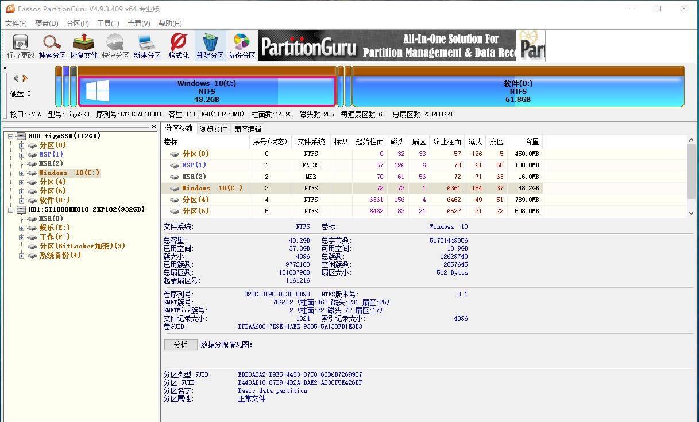699x422 pixels.
Task: Open the 工具(T) menu
Action: [x=108, y=24]
